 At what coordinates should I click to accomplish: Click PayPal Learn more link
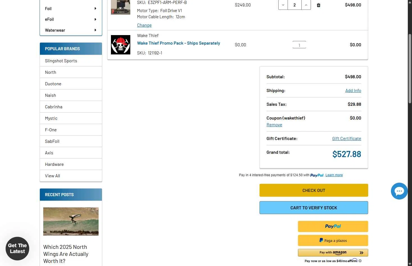(x=334, y=175)
